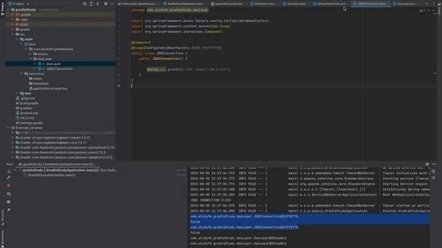Viewport: 442px width, 248px height.
Task: Switch to build.gradle editor tab
Action: (137, 3)
